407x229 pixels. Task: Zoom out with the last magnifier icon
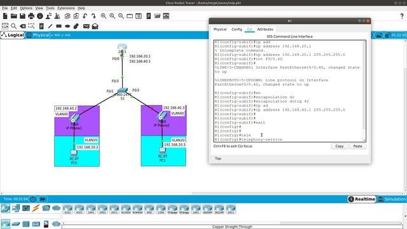tap(121, 16)
